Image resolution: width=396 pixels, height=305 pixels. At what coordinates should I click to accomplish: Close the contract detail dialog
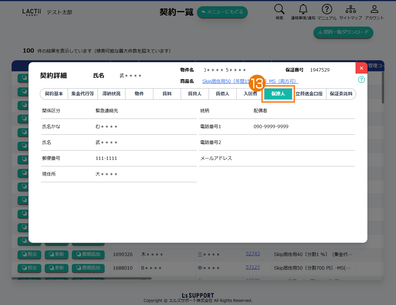coord(361,68)
